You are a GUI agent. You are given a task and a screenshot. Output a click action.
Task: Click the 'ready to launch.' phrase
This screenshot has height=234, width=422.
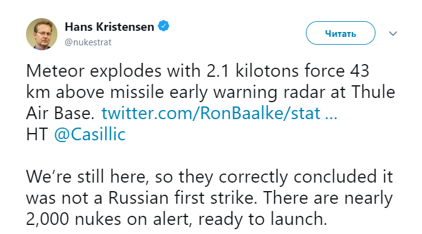coord(262,219)
